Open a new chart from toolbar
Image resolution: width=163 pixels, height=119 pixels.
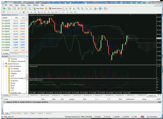[4, 9]
